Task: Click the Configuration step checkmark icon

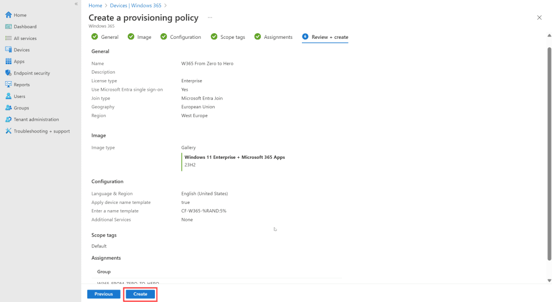Action: tap(164, 37)
